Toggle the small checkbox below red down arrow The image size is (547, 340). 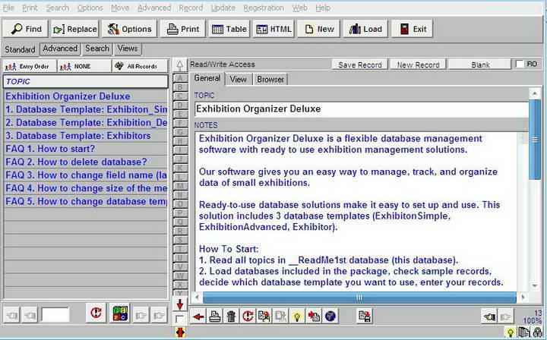[179, 319]
